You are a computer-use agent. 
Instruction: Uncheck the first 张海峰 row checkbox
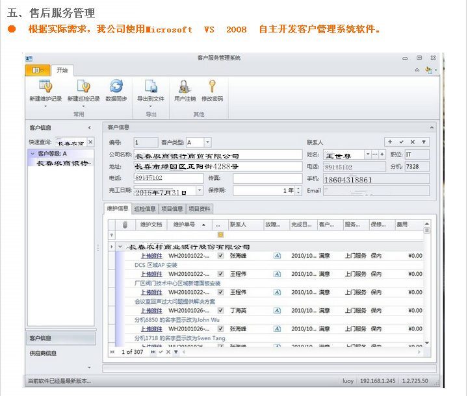pos(220,256)
